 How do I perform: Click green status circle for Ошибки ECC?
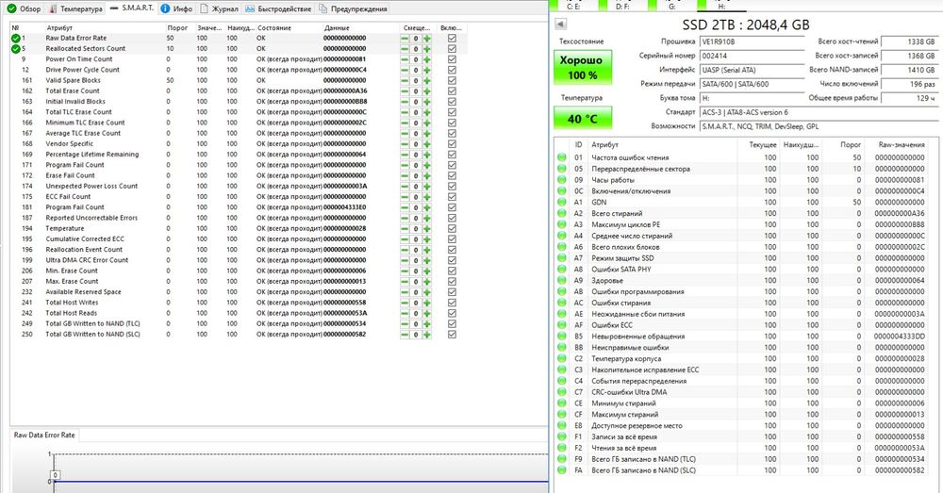[x=562, y=324]
